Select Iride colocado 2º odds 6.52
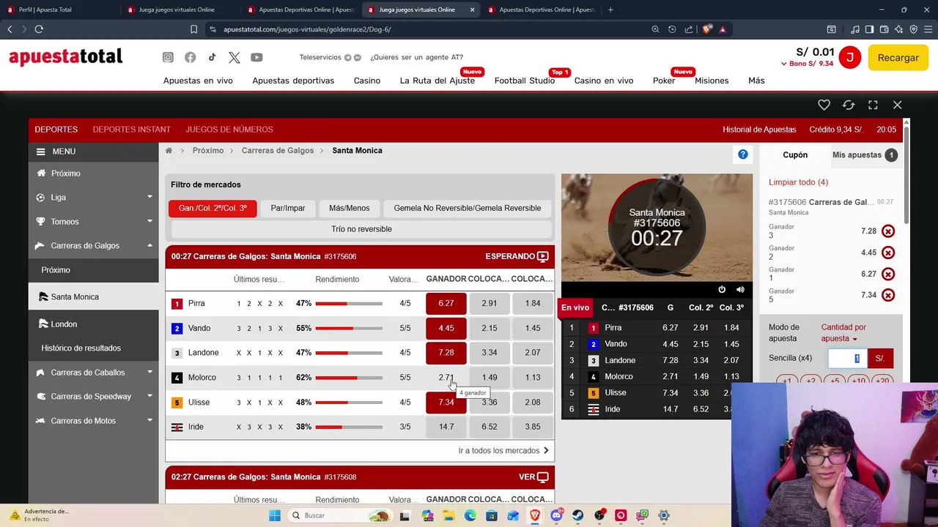 pos(490,427)
